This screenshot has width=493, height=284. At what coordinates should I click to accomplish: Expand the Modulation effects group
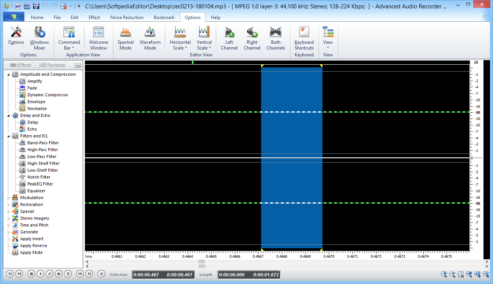[x=9, y=198]
